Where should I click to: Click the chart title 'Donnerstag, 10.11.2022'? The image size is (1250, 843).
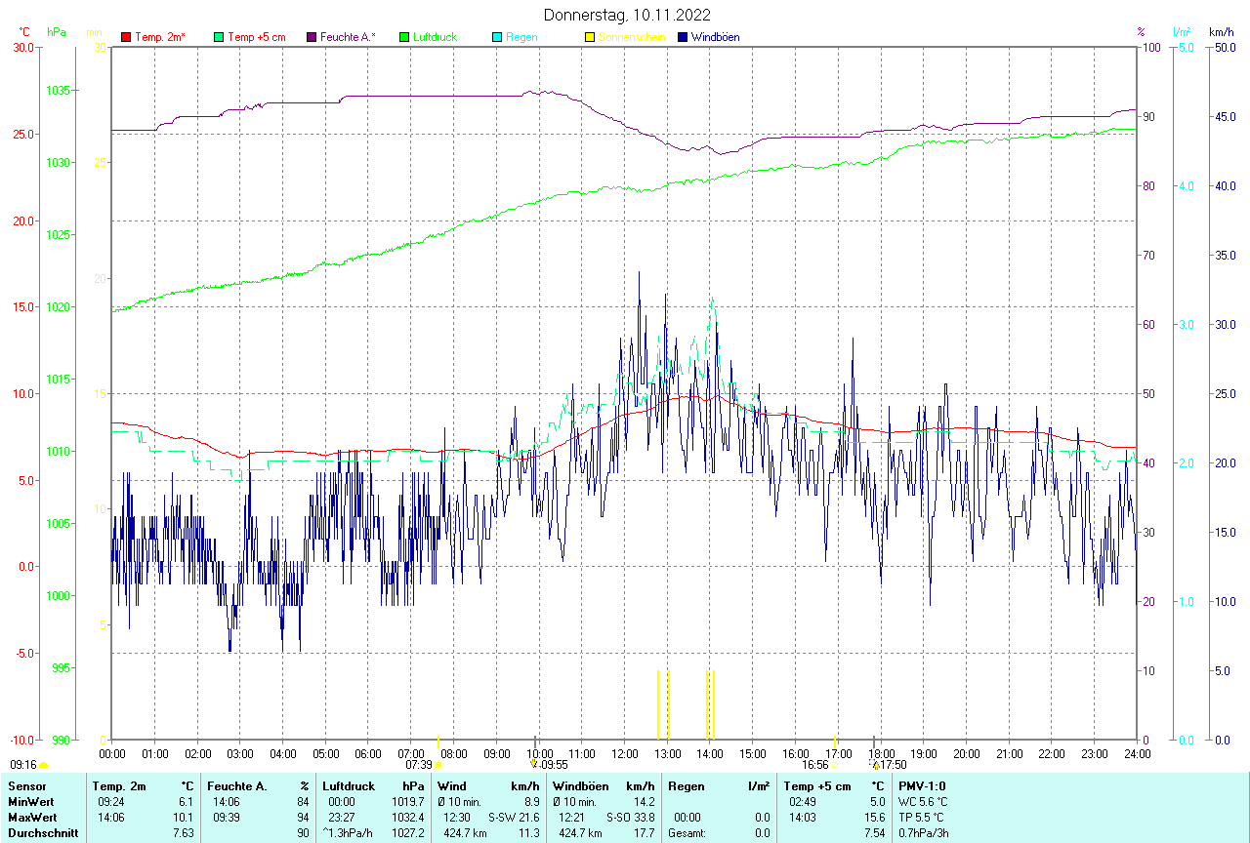point(628,15)
